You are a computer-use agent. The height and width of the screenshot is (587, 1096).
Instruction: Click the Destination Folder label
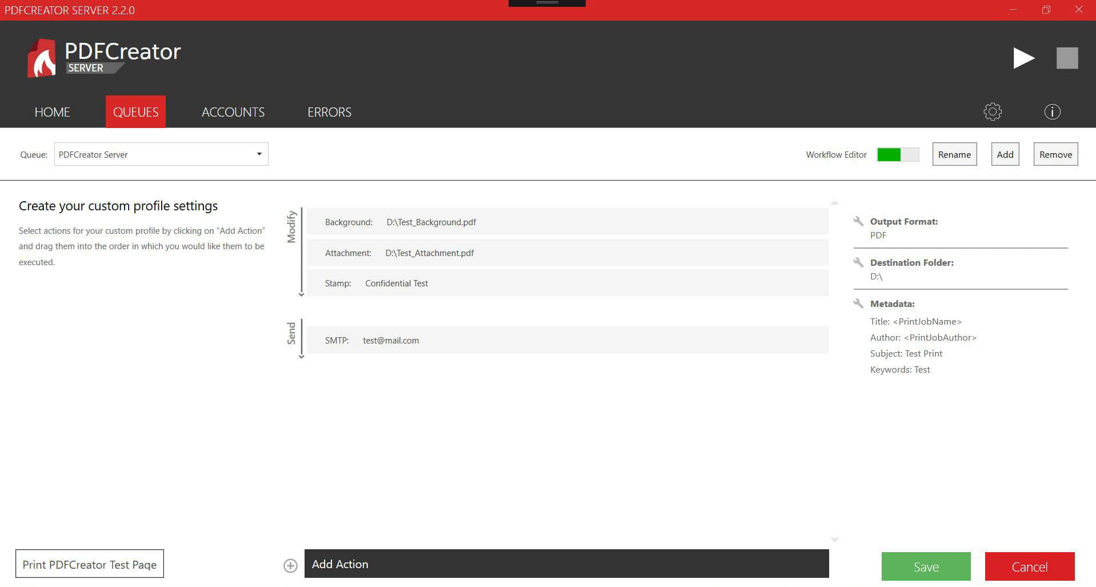tap(911, 262)
